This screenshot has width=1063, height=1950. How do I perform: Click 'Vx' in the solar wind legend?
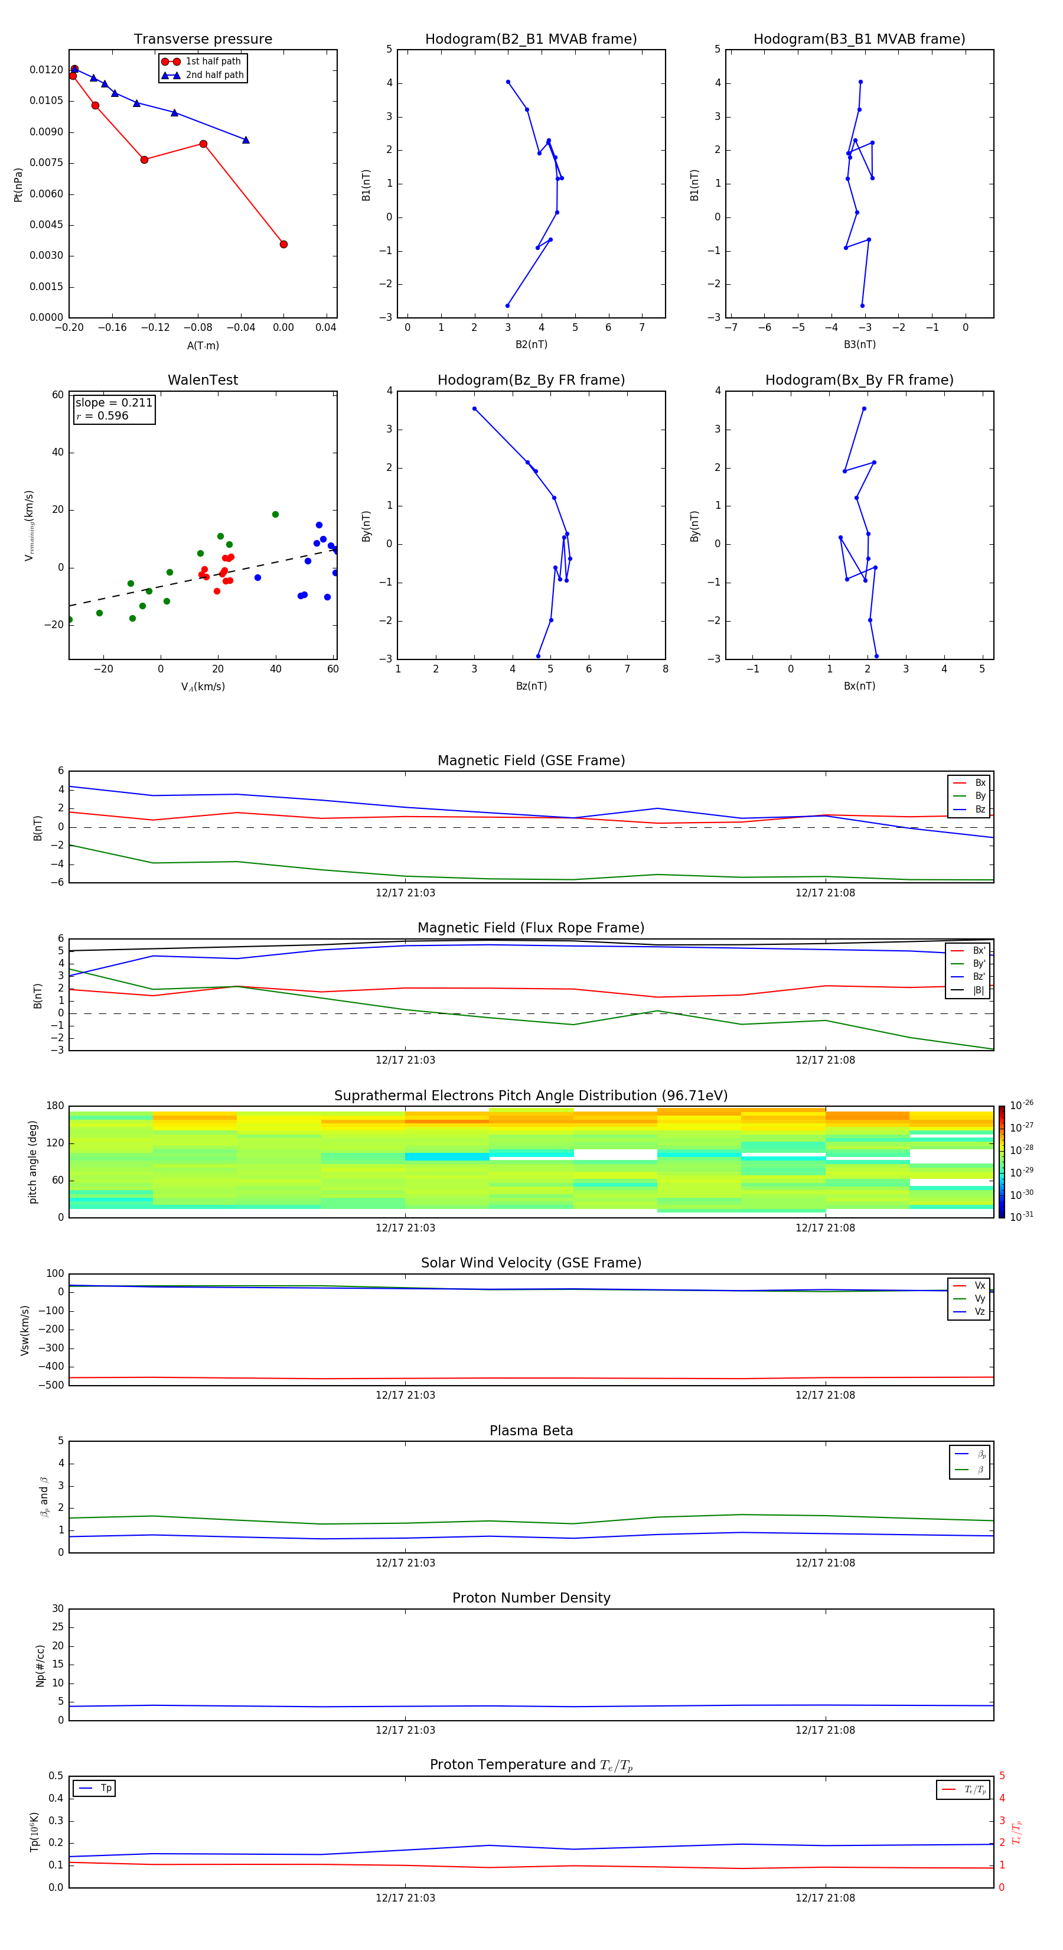click(969, 1285)
